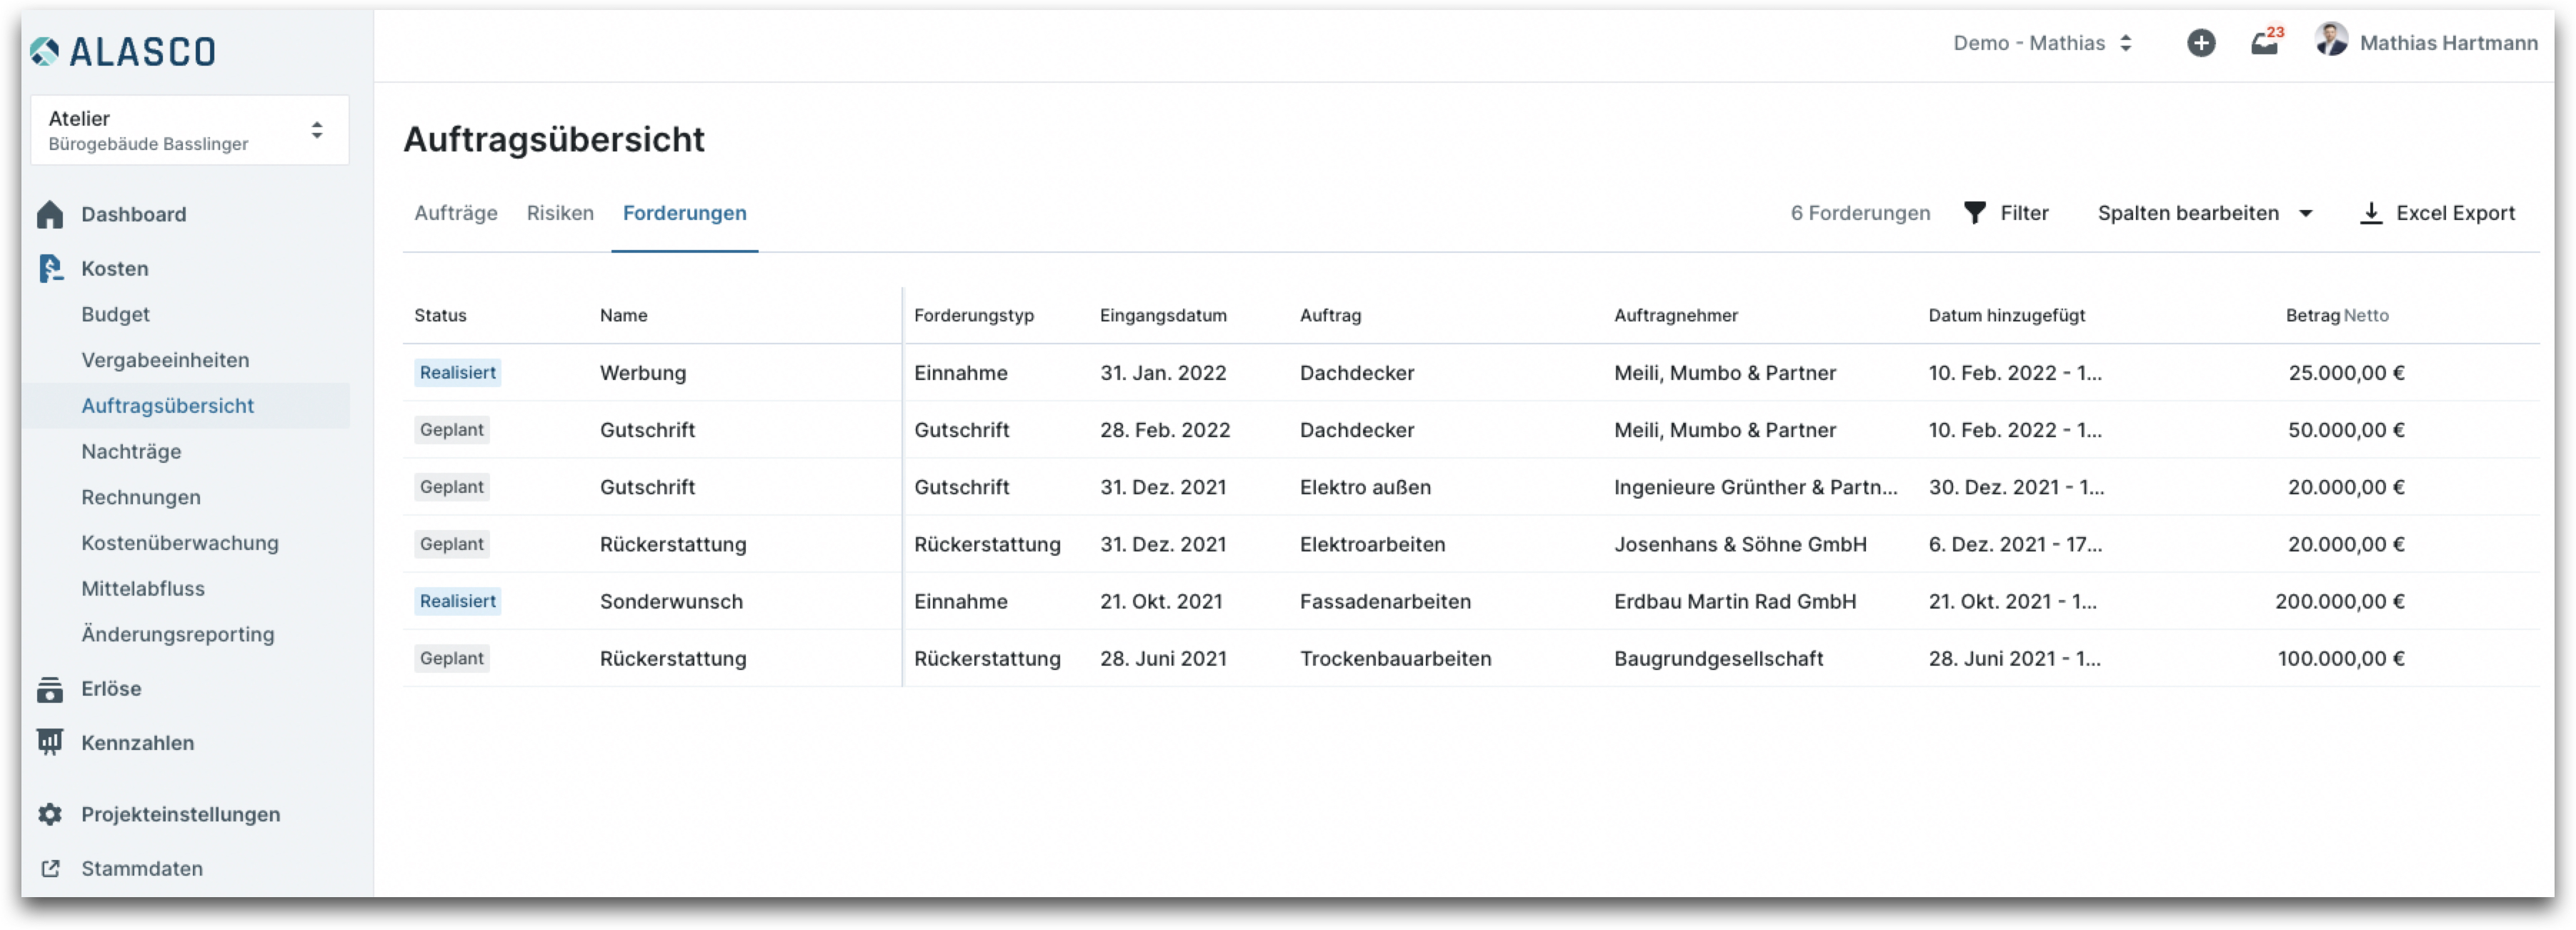Viewport: 2576px width, 930px height.
Task: Click the 6 Forderungen count label
Action: point(1860,213)
